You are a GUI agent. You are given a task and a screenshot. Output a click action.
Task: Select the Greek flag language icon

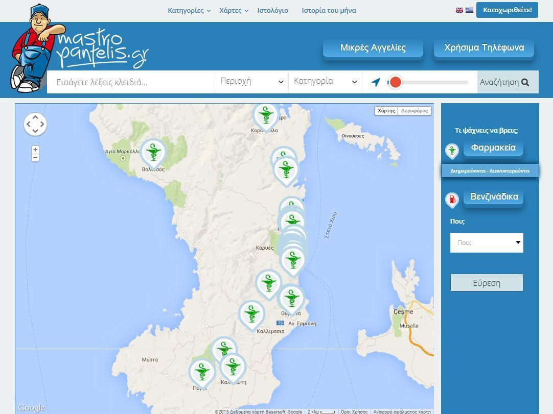[x=469, y=10]
